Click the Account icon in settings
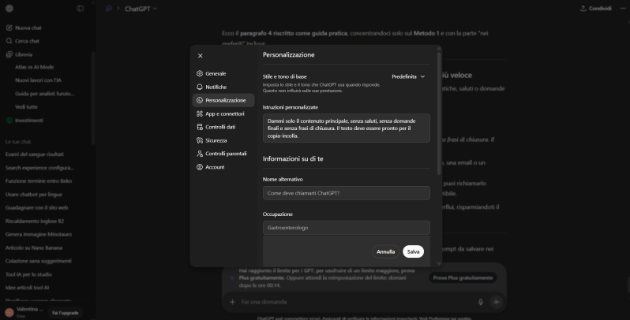Viewport: 630px width, 320px height. click(200, 167)
